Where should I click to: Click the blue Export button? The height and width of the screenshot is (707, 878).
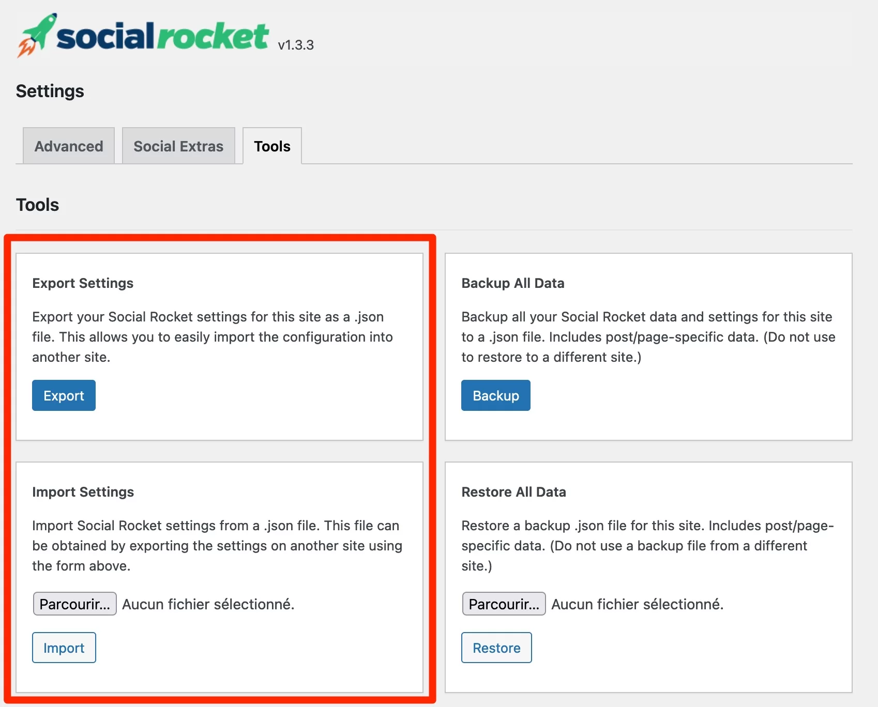[64, 395]
